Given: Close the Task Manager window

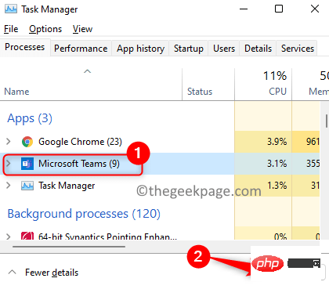Looking at the screenshot, I should coord(315,9).
